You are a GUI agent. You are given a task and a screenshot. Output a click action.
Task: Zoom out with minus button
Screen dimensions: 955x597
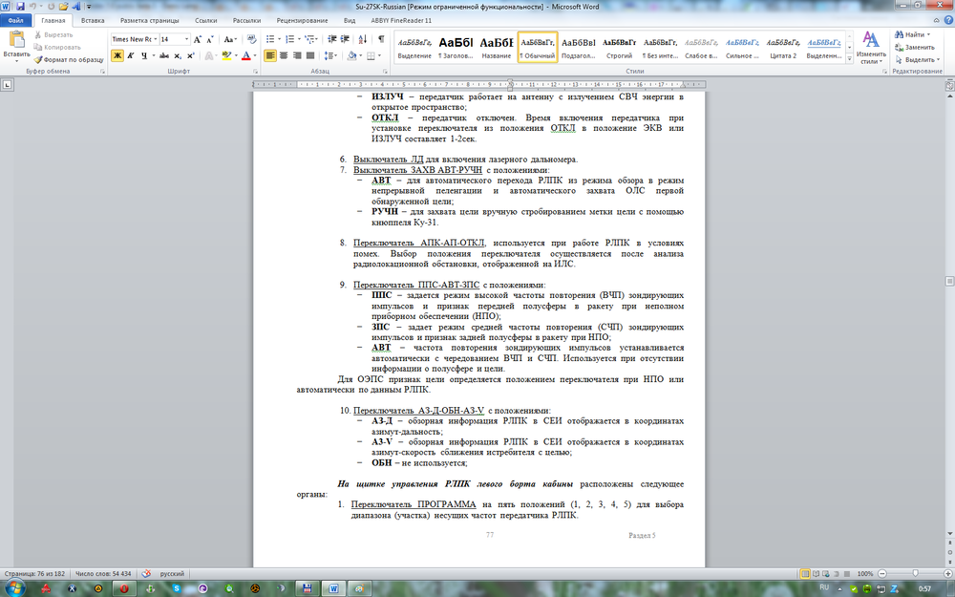coord(881,574)
